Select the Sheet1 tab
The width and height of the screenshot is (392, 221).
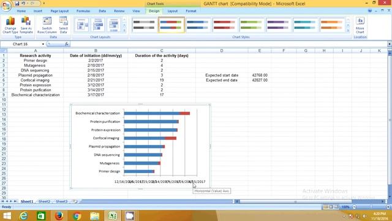(x=27, y=201)
